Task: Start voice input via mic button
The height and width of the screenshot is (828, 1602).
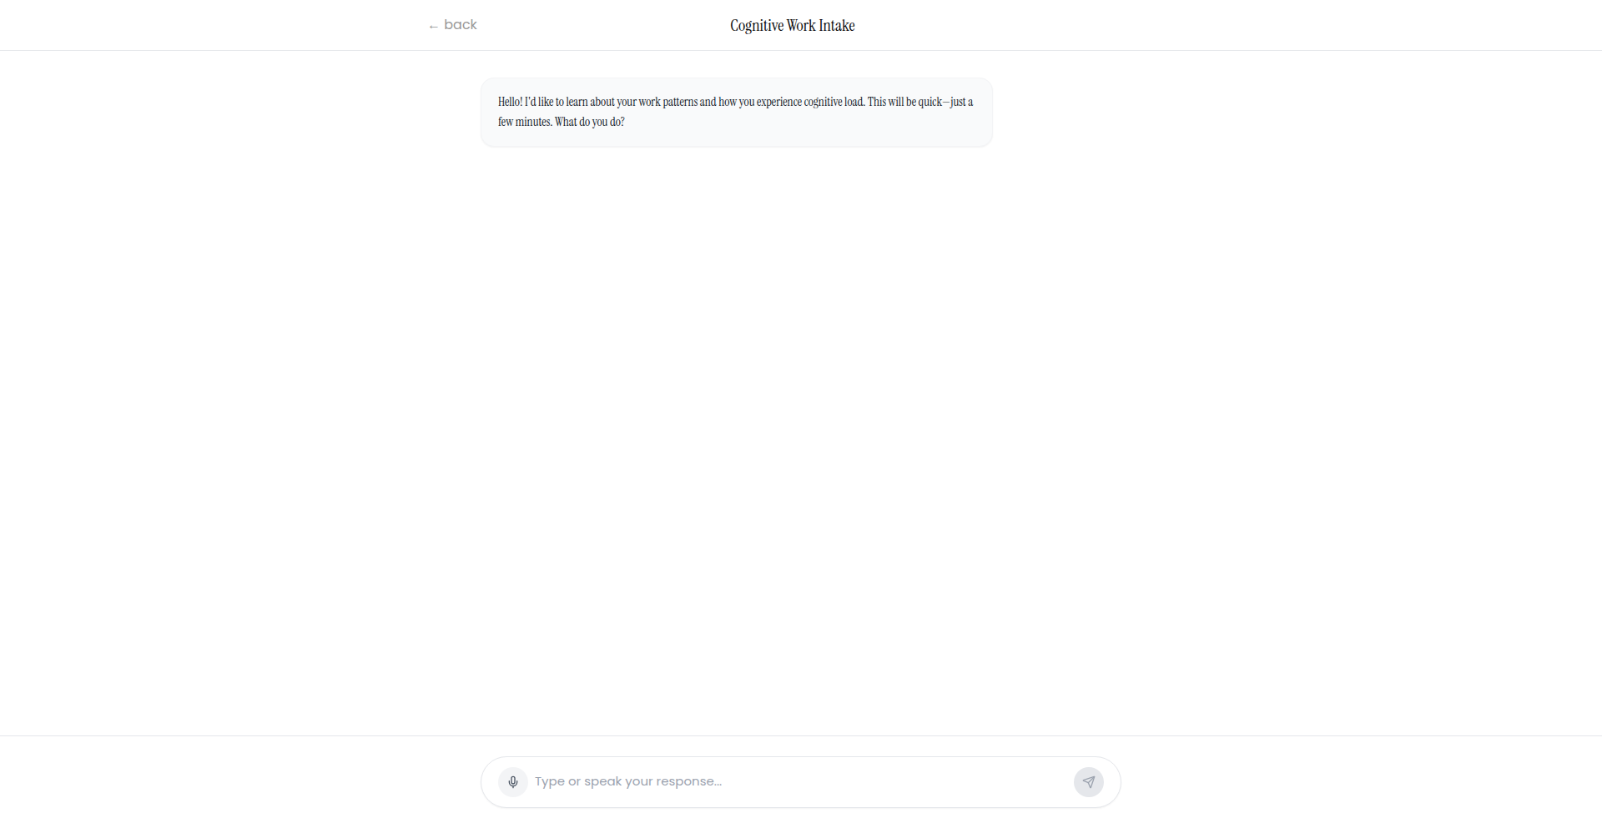Action: pos(513,782)
